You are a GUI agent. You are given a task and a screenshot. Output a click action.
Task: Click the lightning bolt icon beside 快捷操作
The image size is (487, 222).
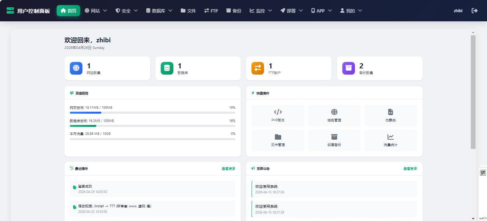253,93
